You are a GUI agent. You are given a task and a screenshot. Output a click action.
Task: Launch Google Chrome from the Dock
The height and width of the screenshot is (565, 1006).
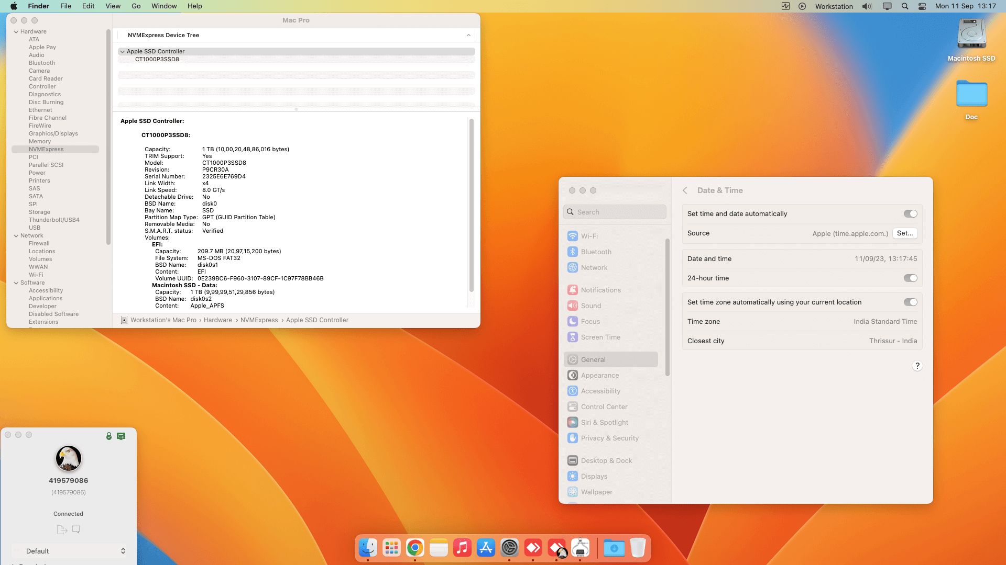[x=415, y=548]
